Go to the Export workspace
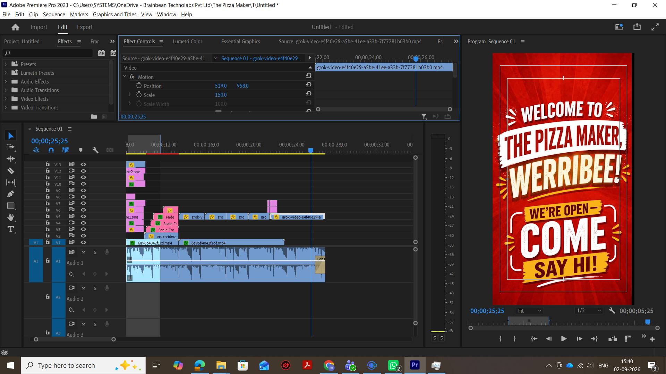Image resolution: width=666 pixels, height=374 pixels. coord(85,27)
